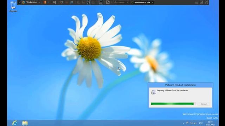Toggle the thumbnail bar icon
Image resolution: width=225 pixels, height=126 pixels.
84,2
